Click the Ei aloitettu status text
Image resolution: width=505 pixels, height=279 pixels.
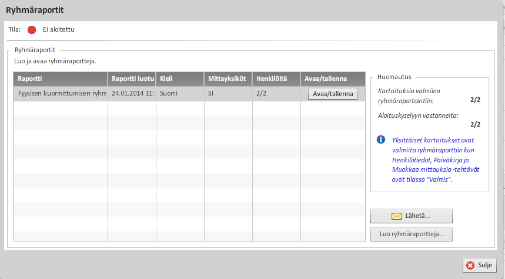[59, 29]
